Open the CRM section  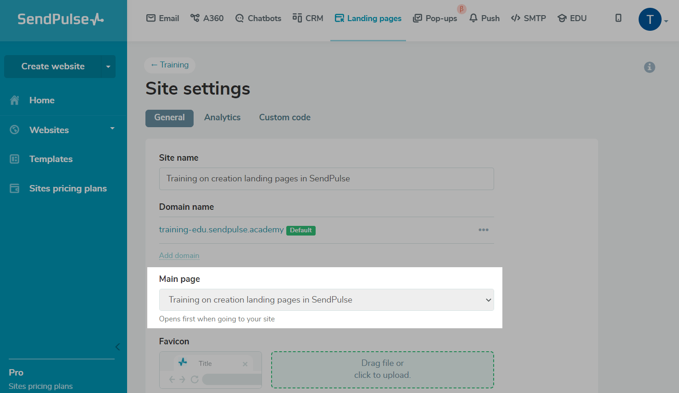pyautogui.click(x=308, y=18)
